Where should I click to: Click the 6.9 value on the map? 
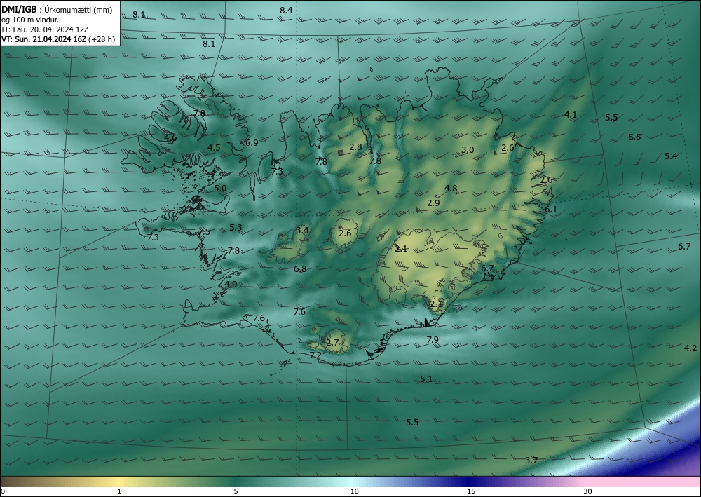[x=252, y=143]
